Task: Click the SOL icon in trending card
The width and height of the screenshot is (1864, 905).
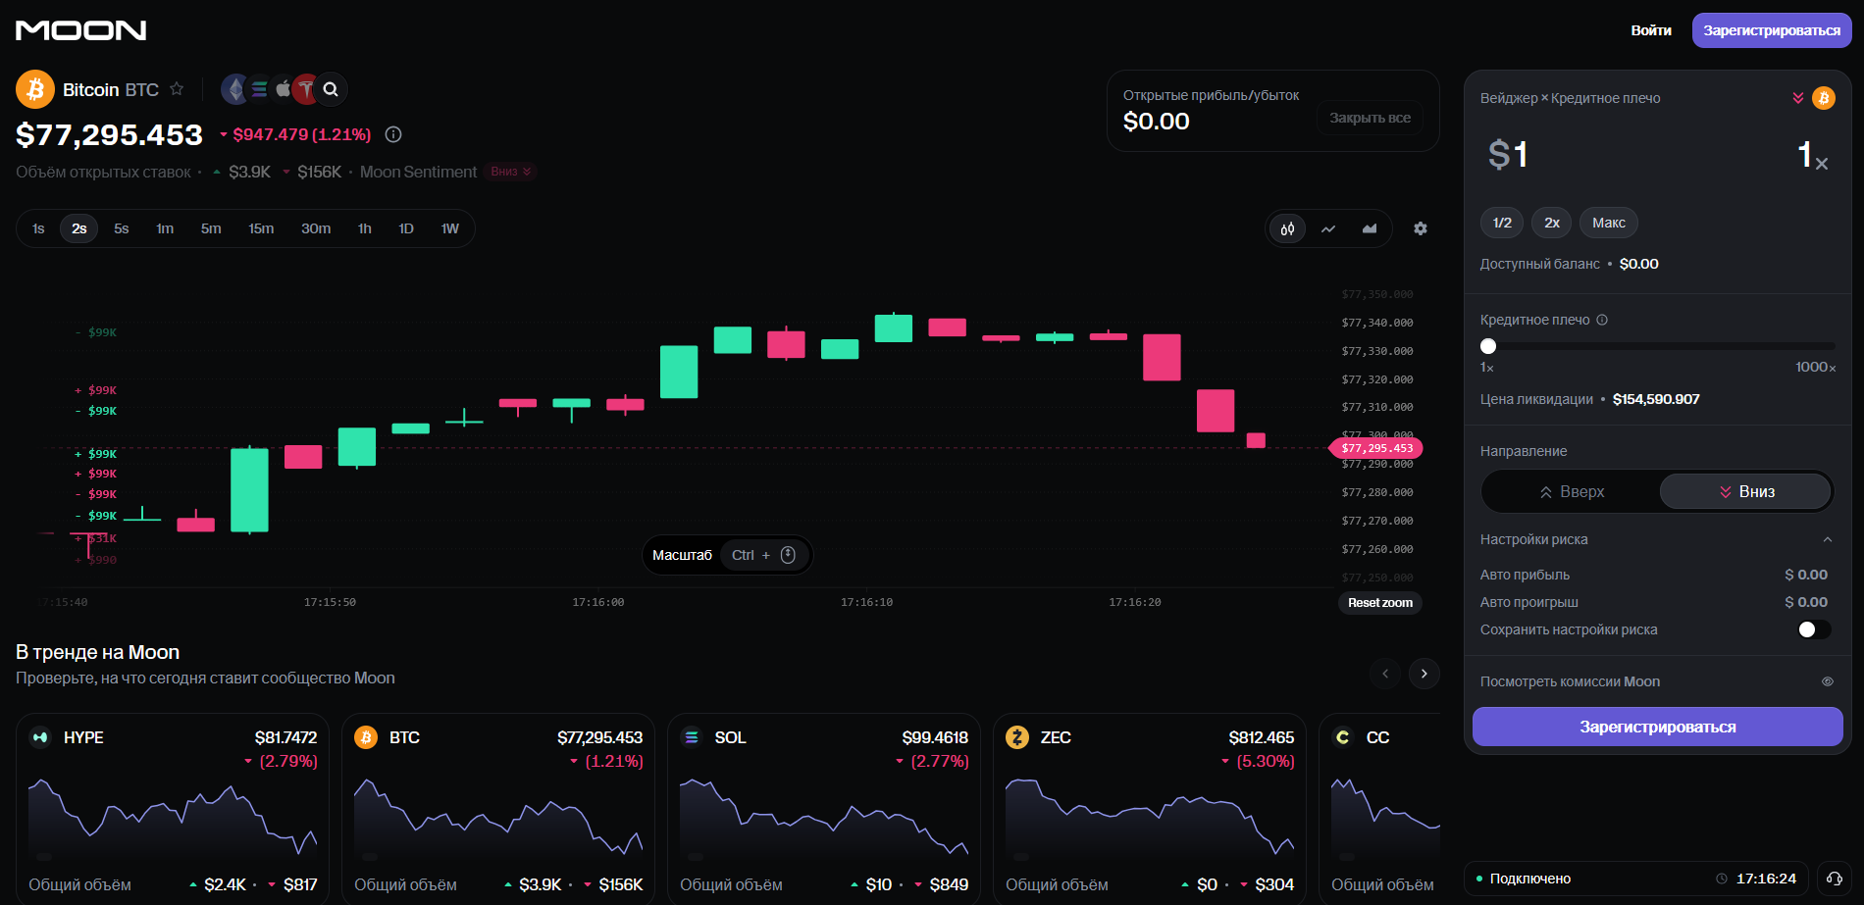Action: [692, 737]
